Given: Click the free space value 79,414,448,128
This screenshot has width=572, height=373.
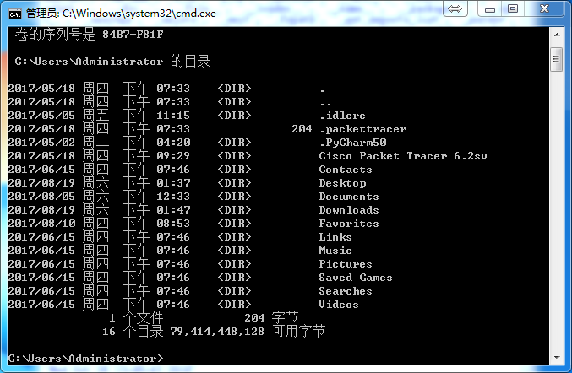Looking at the screenshot, I should click(x=217, y=332).
